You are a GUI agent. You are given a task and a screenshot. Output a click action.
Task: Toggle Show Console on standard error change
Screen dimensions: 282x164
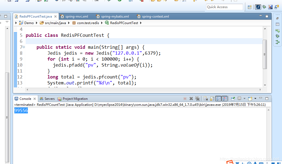pyautogui.click(x=225, y=99)
